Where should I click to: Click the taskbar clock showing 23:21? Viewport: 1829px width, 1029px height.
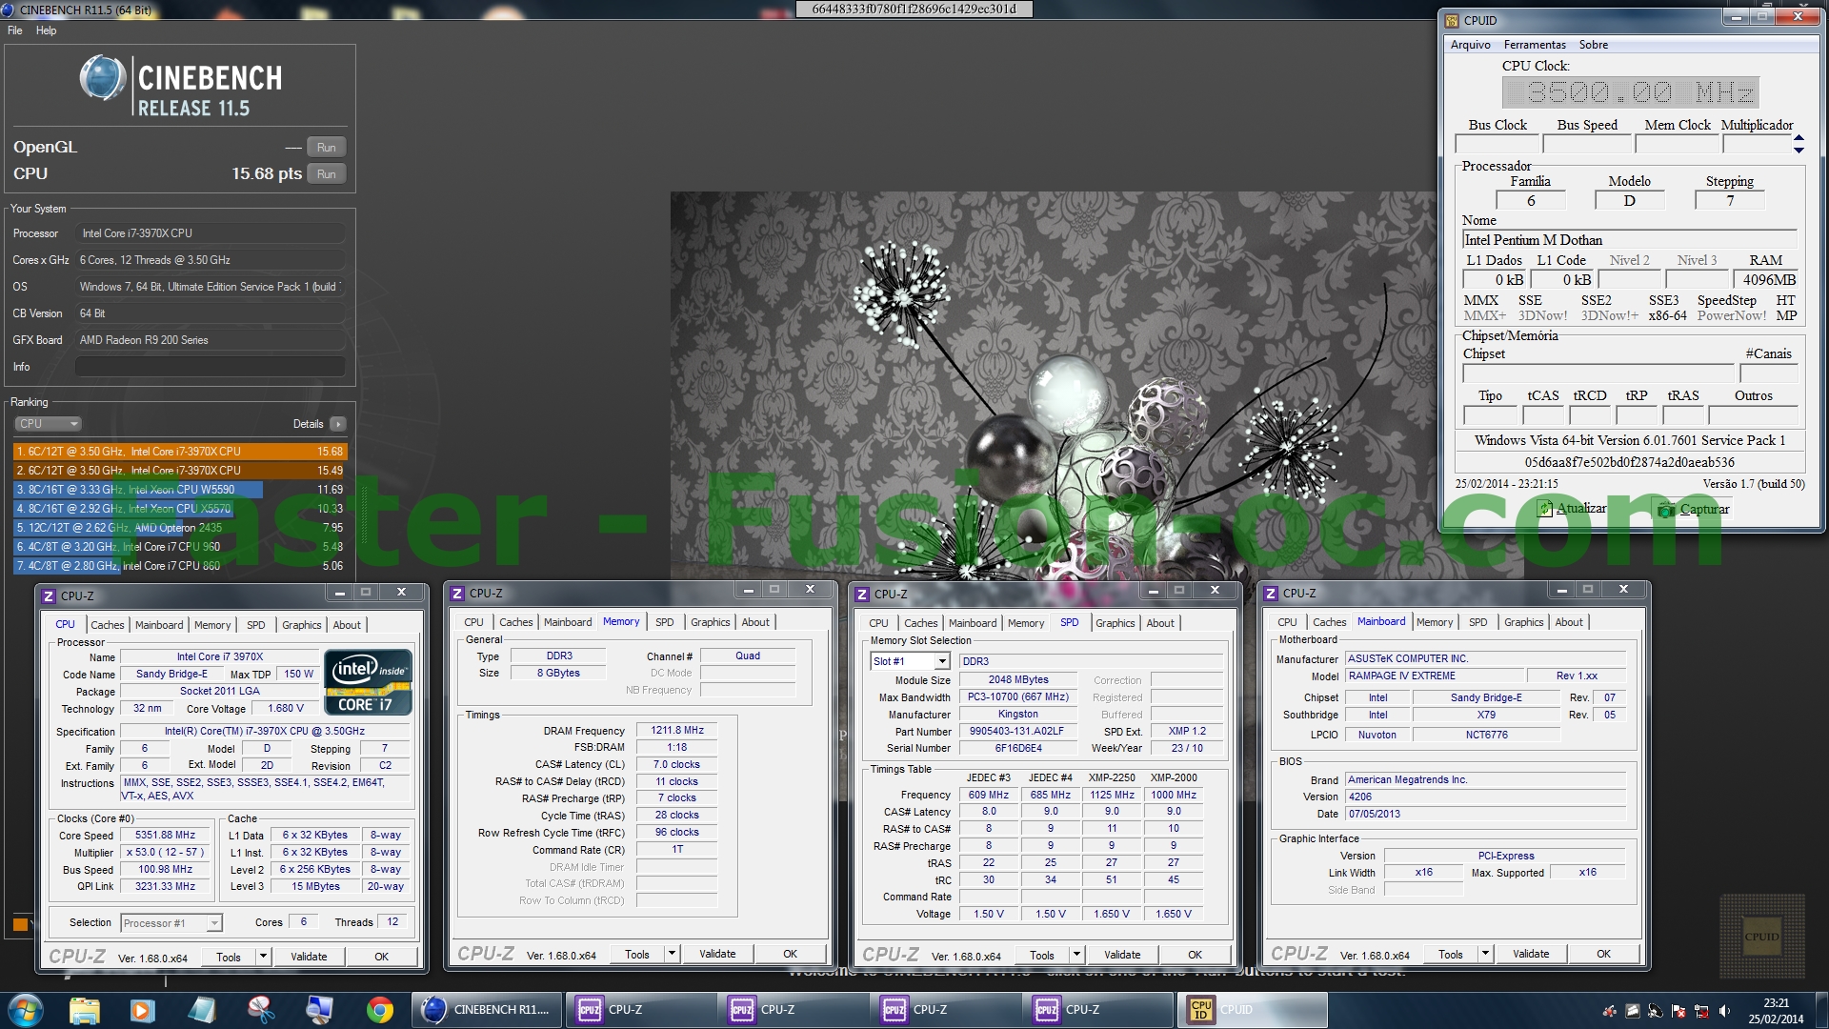coord(1777,1011)
